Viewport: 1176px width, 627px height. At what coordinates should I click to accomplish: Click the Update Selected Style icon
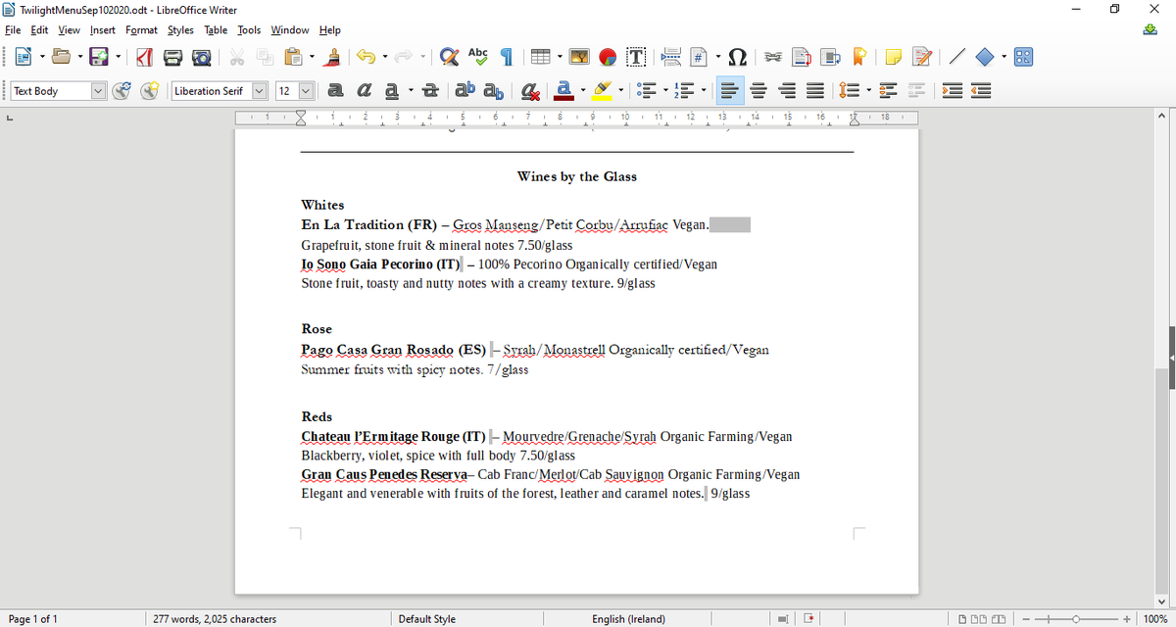122,91
